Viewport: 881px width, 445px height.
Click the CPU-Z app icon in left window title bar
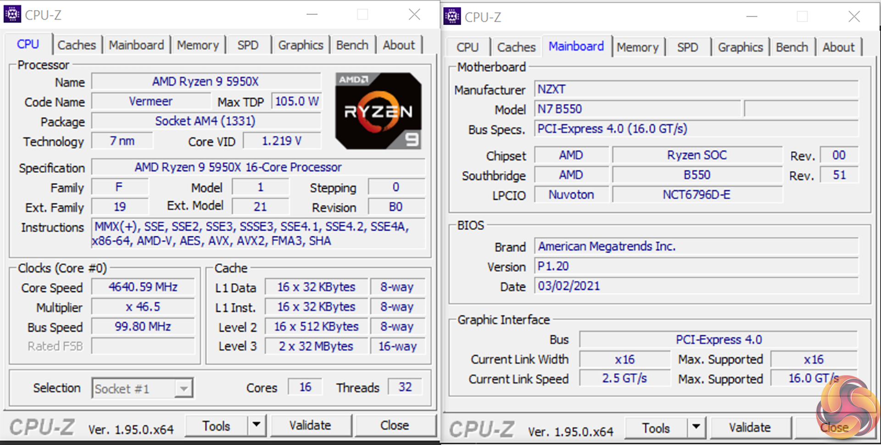click(x=12, y=14)
